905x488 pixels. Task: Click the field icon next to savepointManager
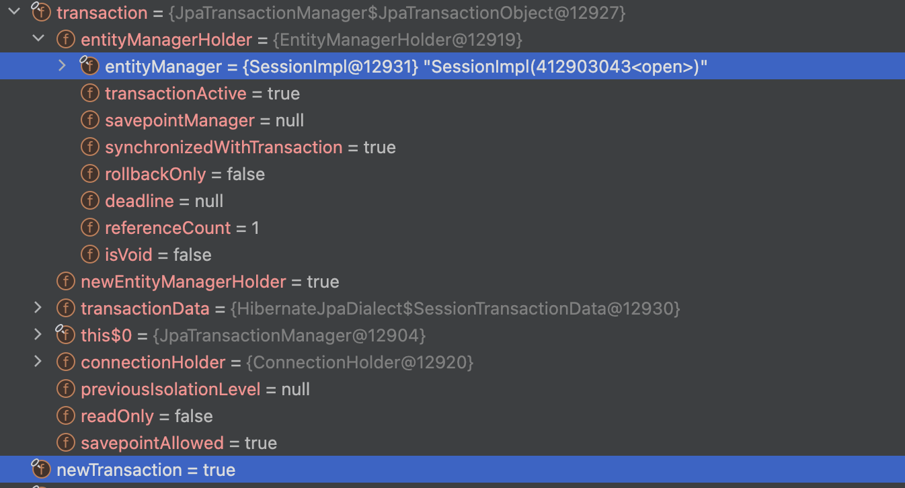[x=89, y=120]
